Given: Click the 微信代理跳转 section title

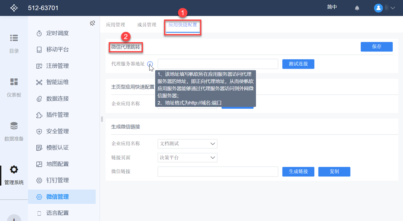Looking at the screenshot, I should [126, 47].
